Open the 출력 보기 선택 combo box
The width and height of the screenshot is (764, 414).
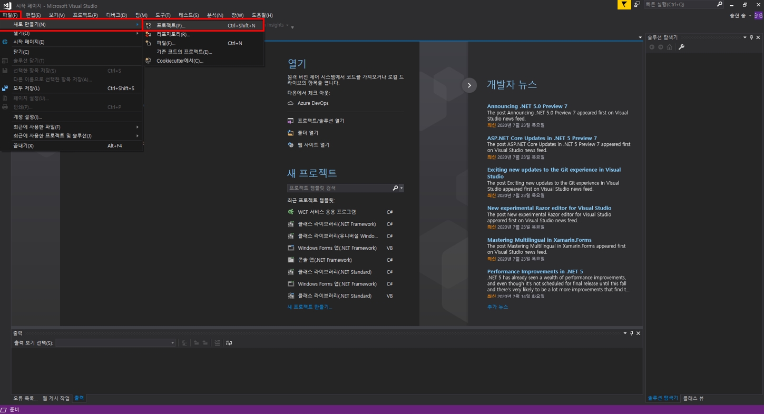[x=115, y=343]
